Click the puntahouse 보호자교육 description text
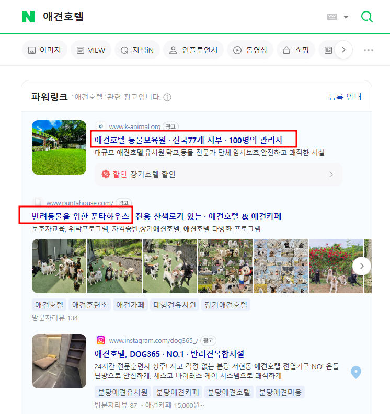The image size is (390, 414). coord(146,228)
